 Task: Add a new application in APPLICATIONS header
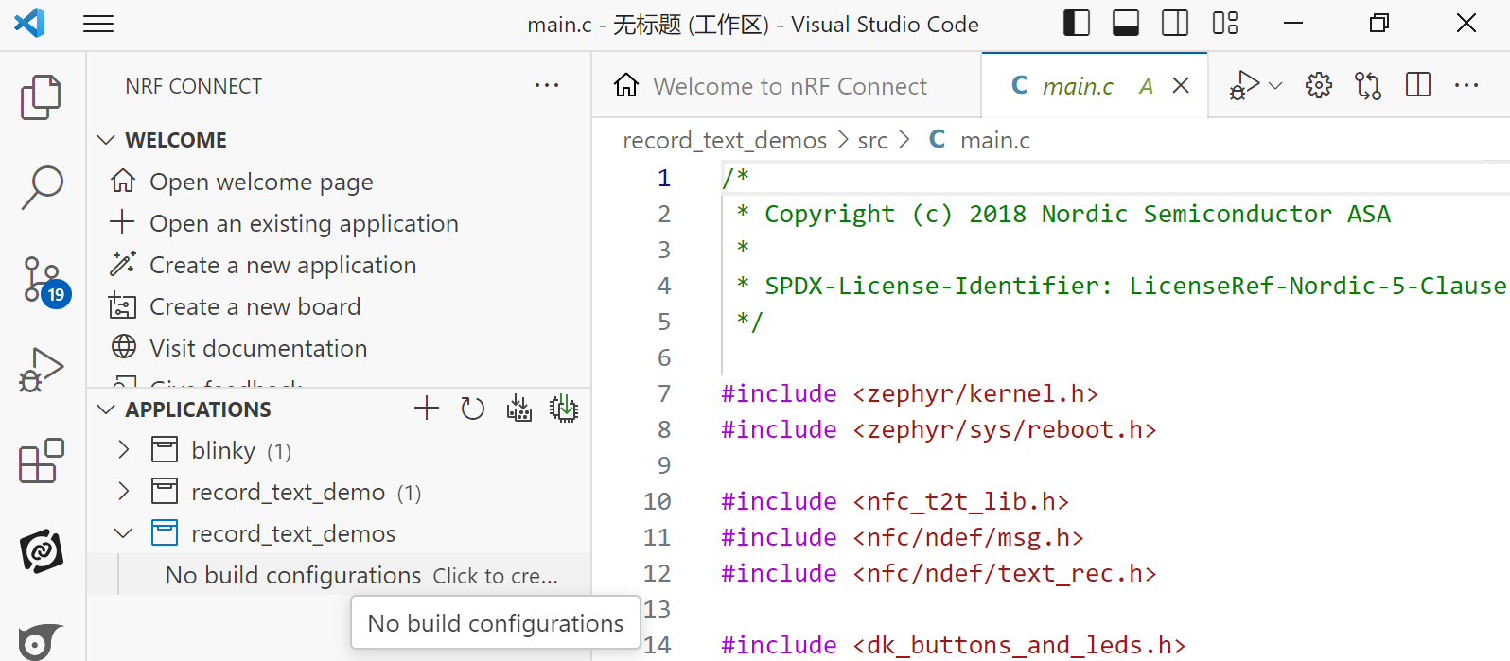[427, 409]
